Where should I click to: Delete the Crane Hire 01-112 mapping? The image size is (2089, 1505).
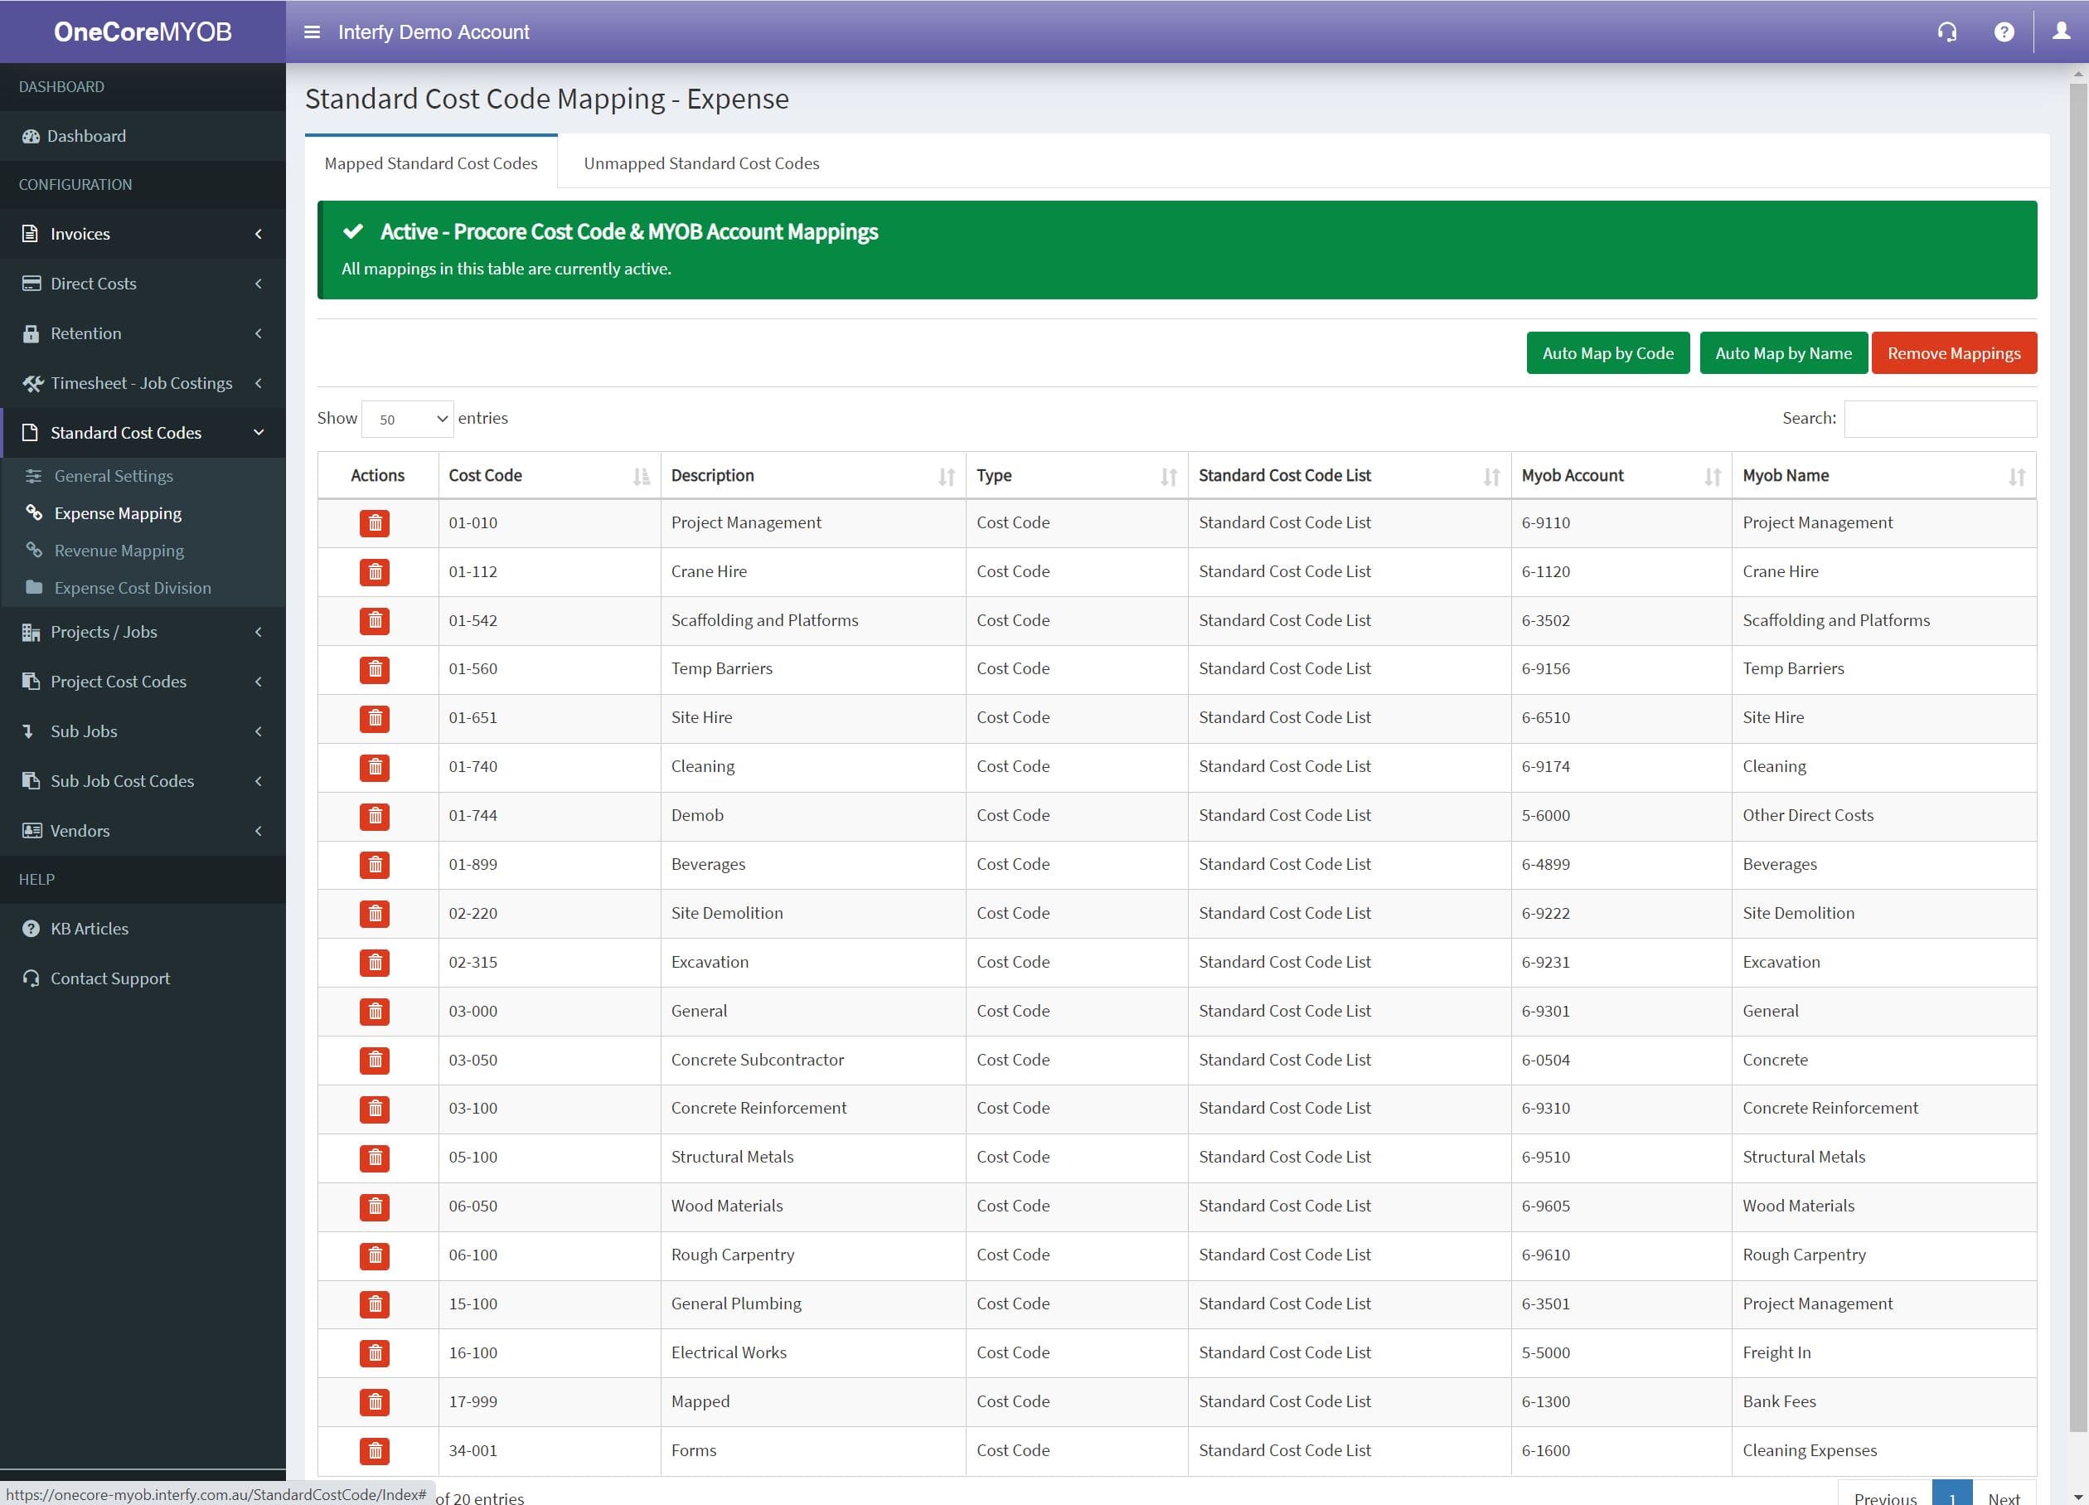[374, 572]
